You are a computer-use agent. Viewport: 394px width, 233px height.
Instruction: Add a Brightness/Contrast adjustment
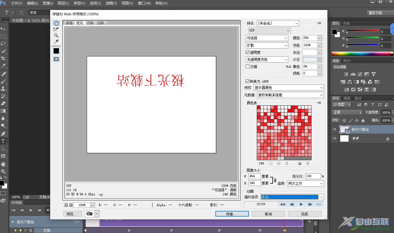pyautogui.click(x=346, y=74)
